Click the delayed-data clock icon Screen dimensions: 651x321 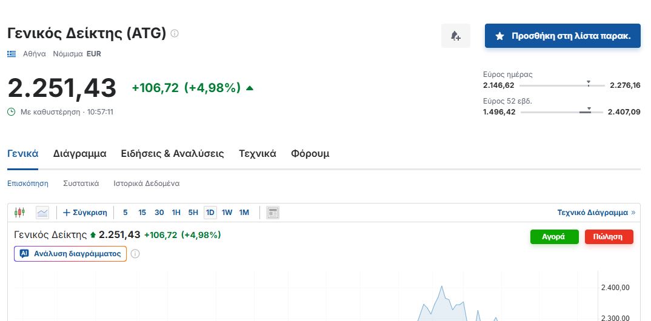pyautogui.click(x=12, y=112)
